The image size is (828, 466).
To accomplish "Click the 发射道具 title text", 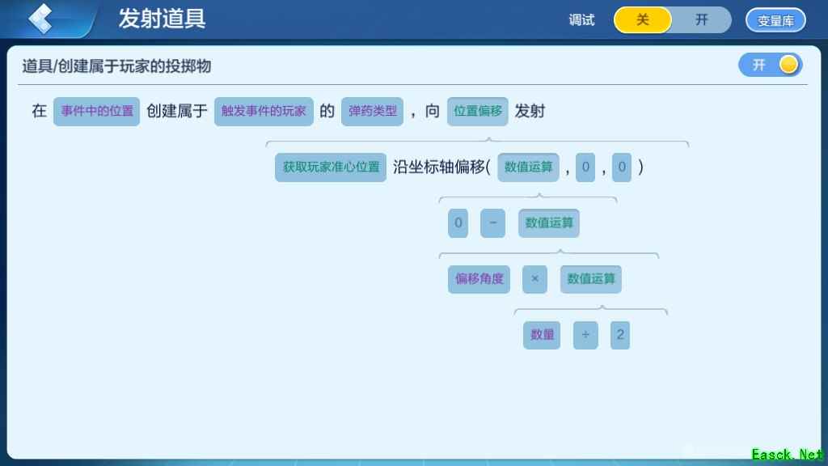I will click(162, 19).
